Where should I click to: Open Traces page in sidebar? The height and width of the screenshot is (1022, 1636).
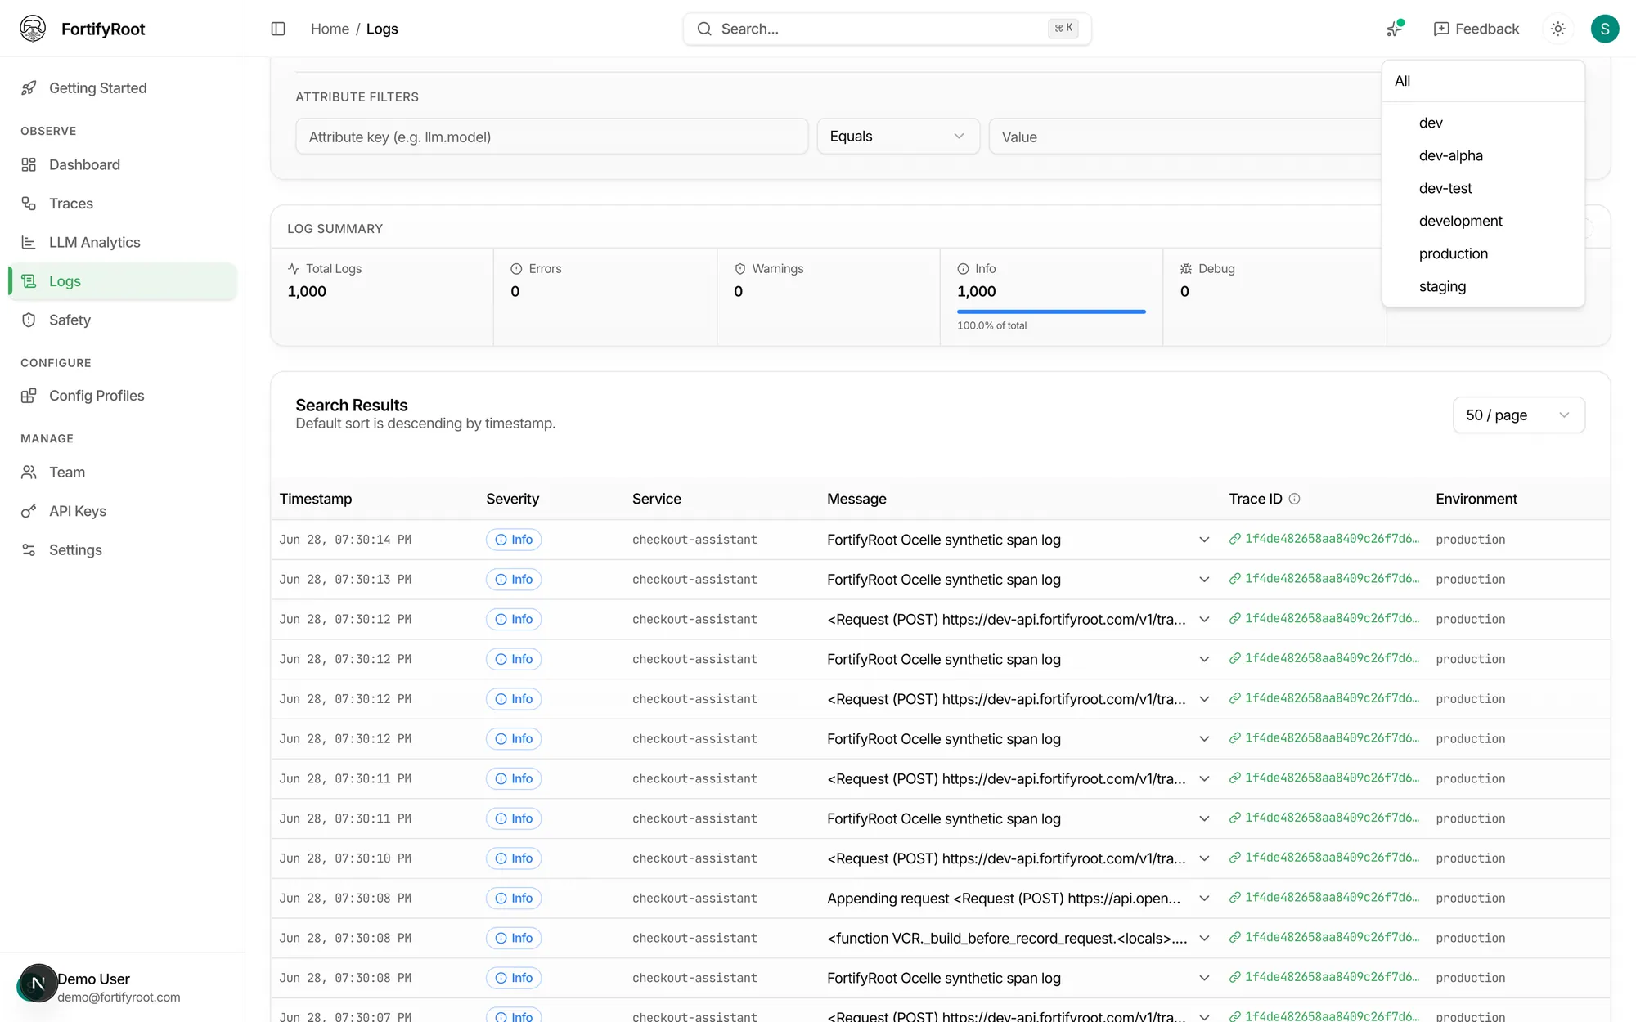123,204
